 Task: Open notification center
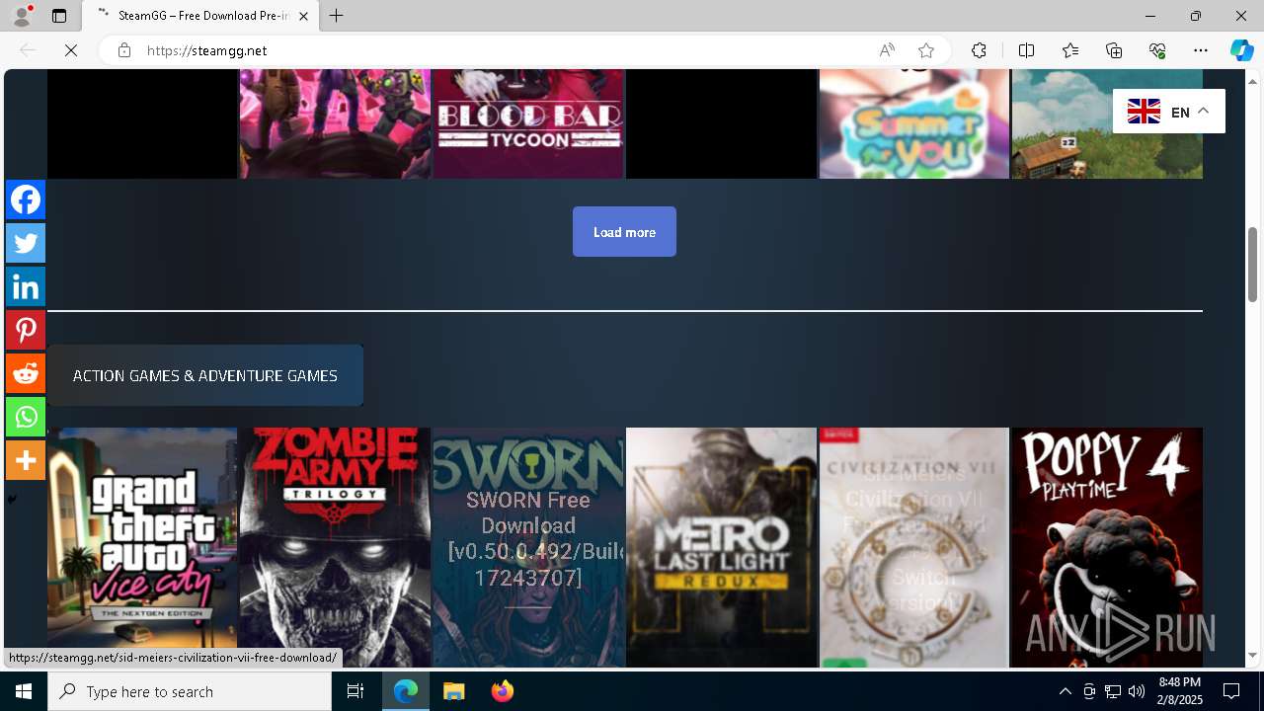1231,691
